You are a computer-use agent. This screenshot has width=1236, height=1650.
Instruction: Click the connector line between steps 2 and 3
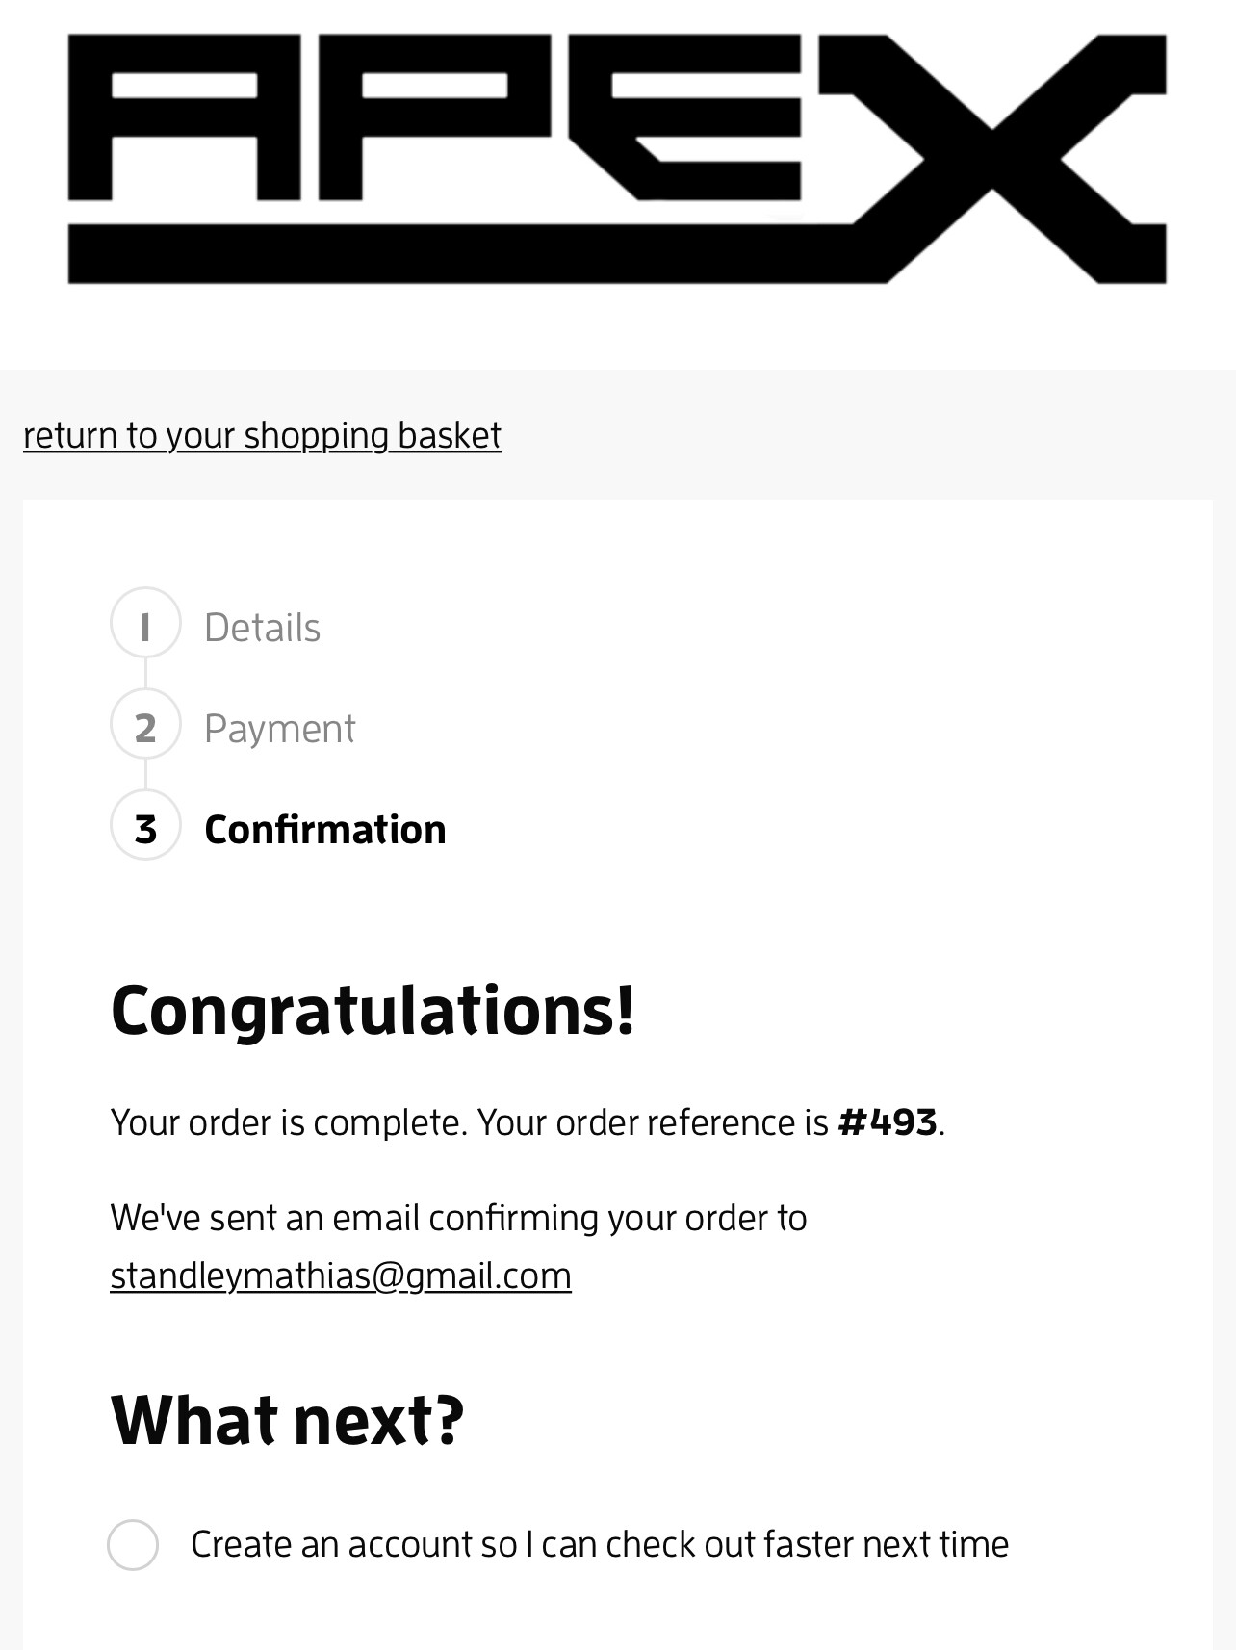145,775
